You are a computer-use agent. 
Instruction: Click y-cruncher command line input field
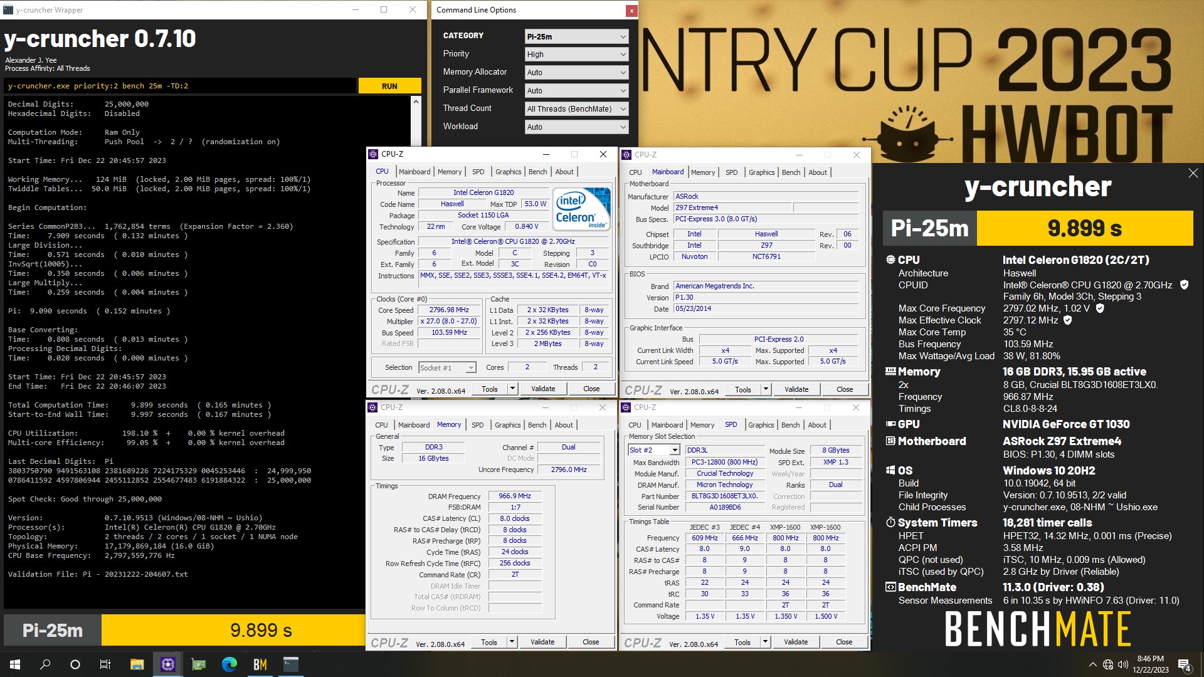pyautogui.click(x=180, y=86)
